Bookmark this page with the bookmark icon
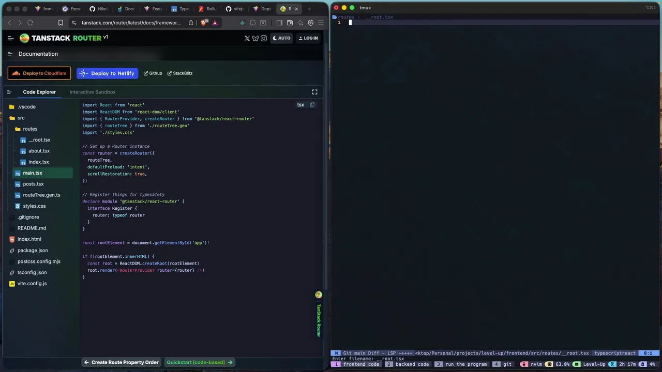 (61, 23)
